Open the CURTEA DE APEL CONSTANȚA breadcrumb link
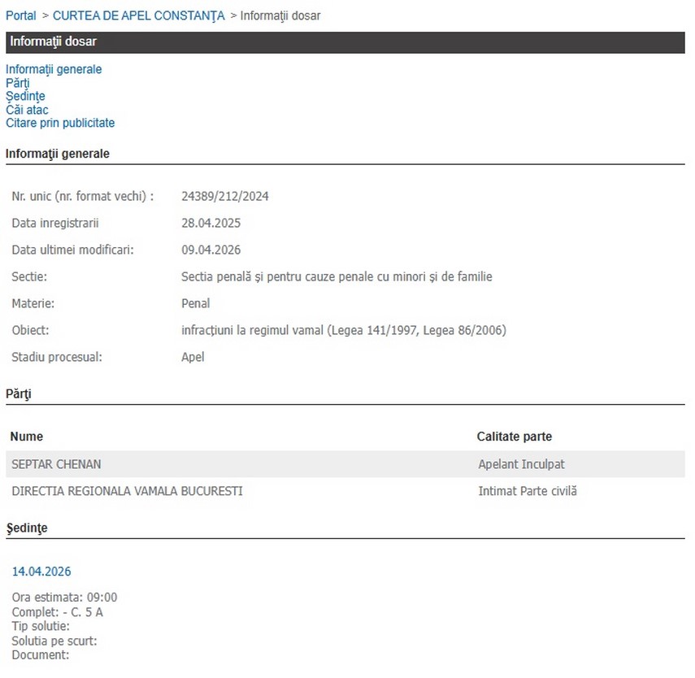This screenshot has height=678, width=695. tap(138, 15)
